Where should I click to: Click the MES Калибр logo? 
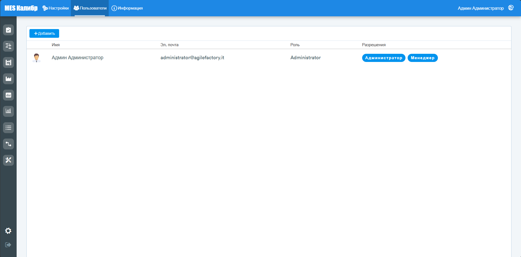(21, 8)
